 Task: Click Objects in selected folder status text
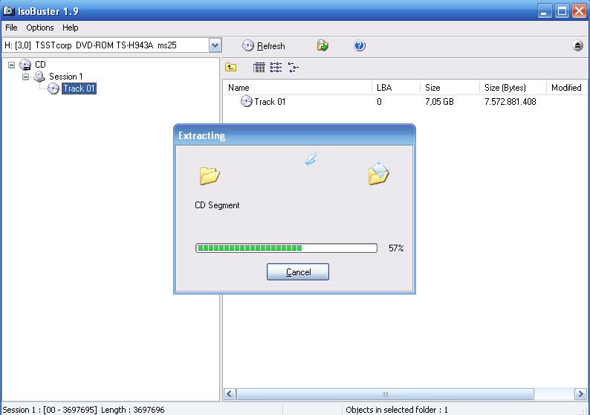coord(397,410)
